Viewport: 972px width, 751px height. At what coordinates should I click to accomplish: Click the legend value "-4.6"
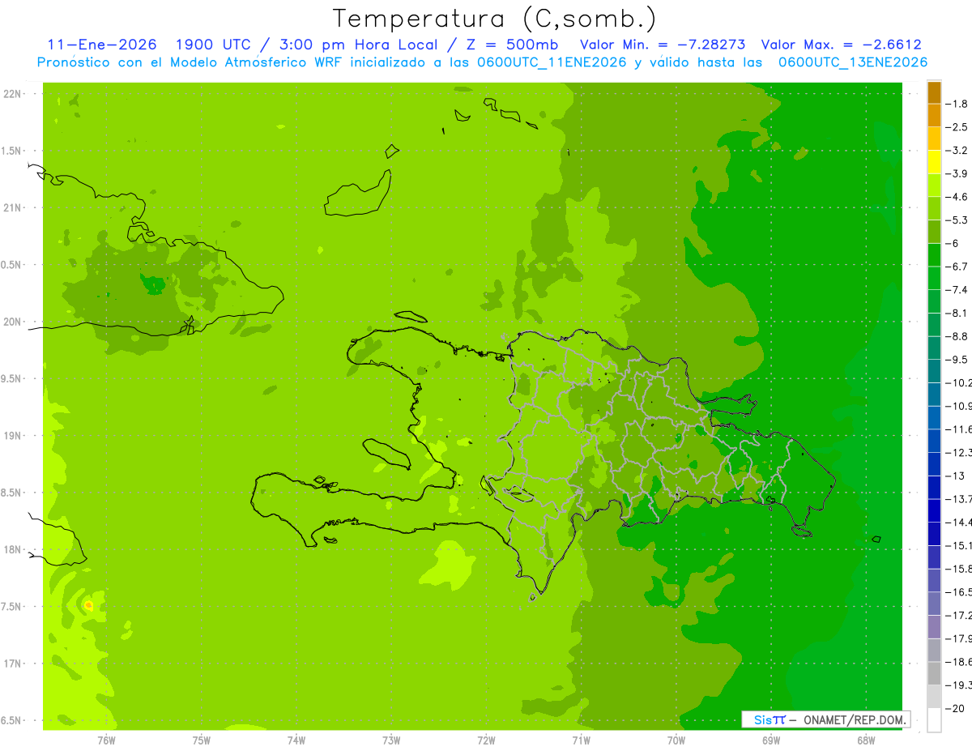(x=958, y=197)
